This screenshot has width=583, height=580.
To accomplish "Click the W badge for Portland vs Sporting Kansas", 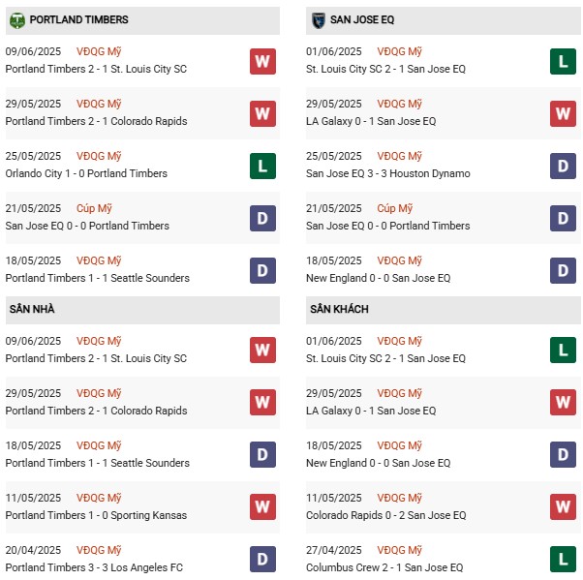I will [262, 506].
